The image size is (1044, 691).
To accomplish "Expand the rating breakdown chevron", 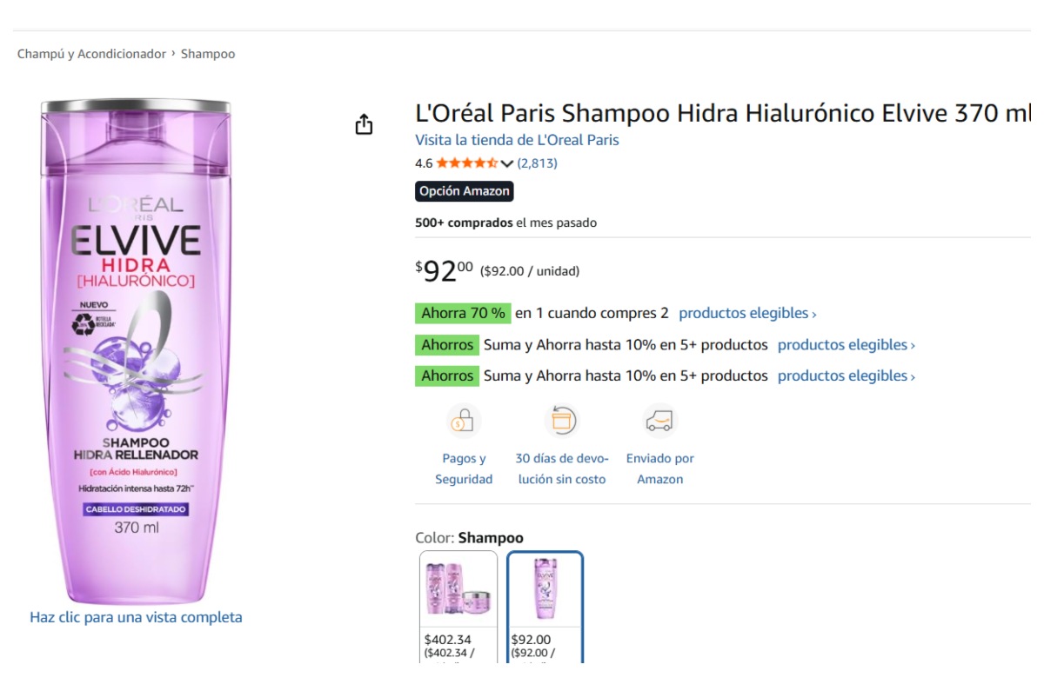I will point(507,164).
